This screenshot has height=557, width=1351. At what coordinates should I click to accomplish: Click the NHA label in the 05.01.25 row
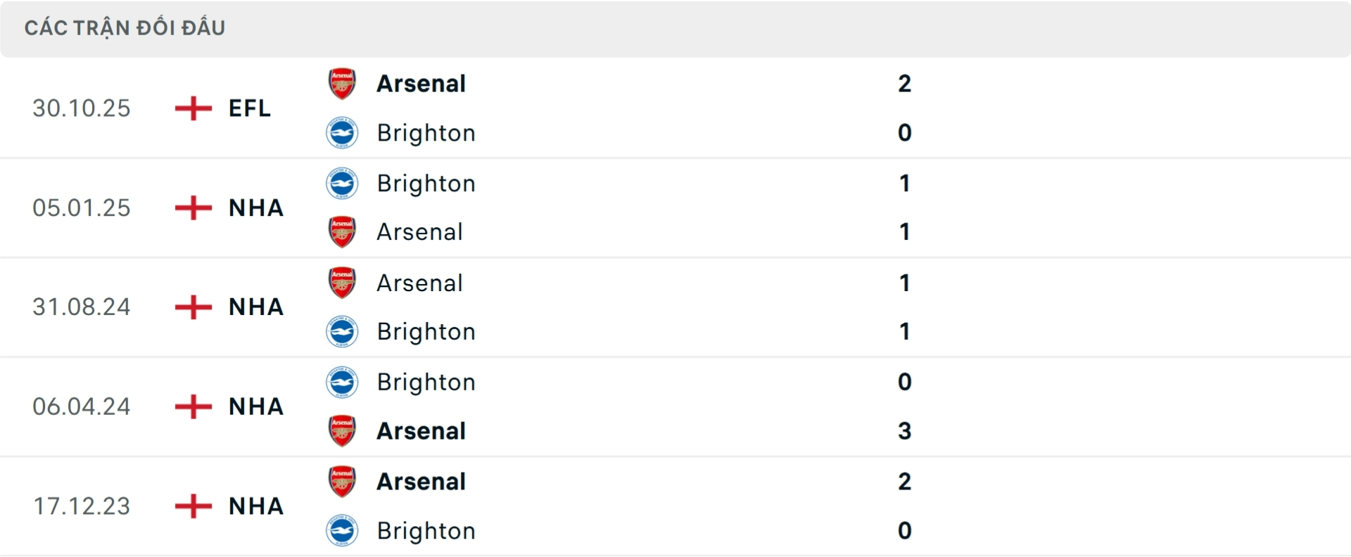pos(255,208)
